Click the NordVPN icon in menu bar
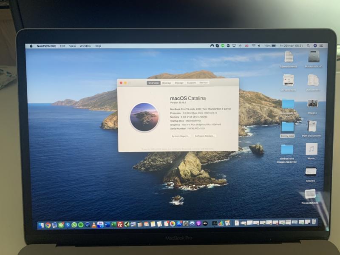The height and width of the screenshot is (255, 340). pyautogui.click(x=212, y=46)
